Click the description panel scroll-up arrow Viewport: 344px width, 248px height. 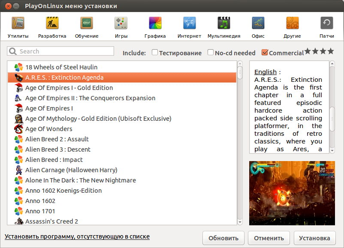332,64
